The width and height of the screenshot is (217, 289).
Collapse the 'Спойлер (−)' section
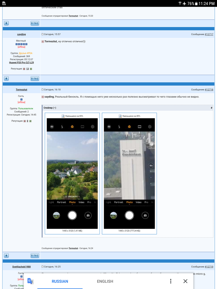[50, 108]
